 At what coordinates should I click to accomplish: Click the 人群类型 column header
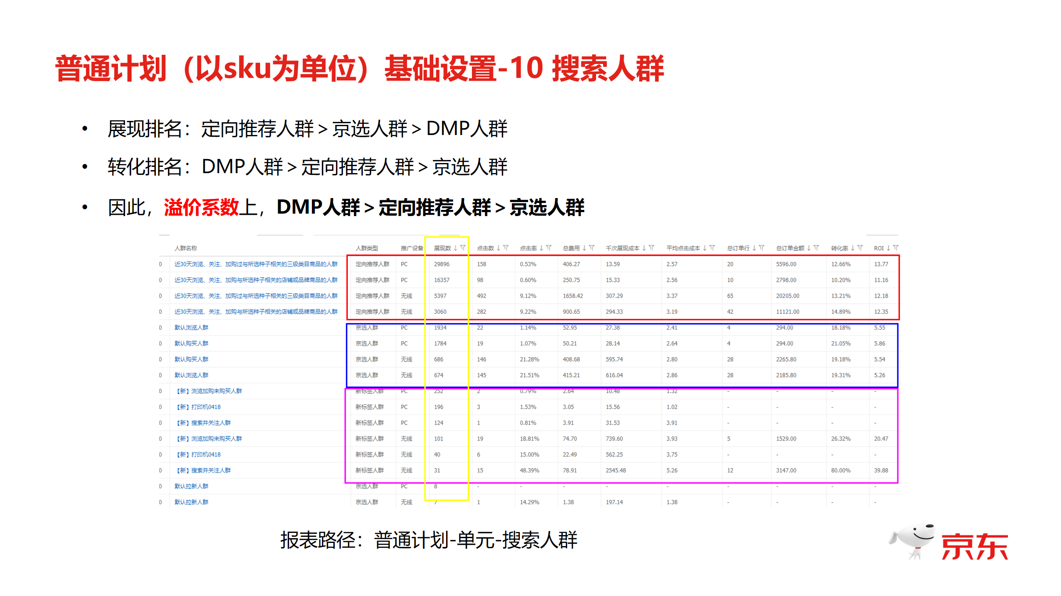tap(367, 248)
